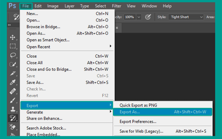
Task: Open the Filter menu
Action: tap(117, 6)
